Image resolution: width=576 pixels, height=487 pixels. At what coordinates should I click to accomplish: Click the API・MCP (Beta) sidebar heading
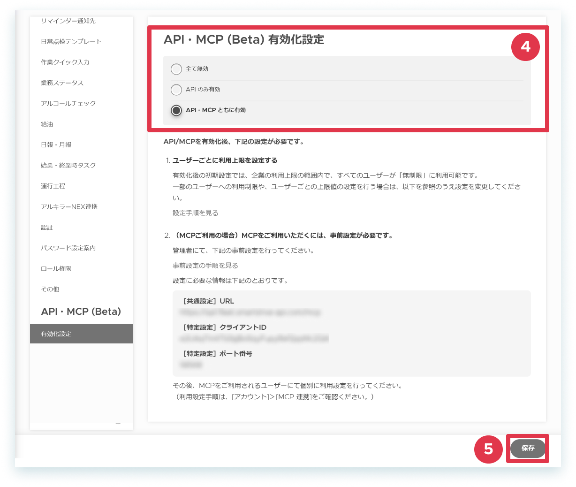81,312
